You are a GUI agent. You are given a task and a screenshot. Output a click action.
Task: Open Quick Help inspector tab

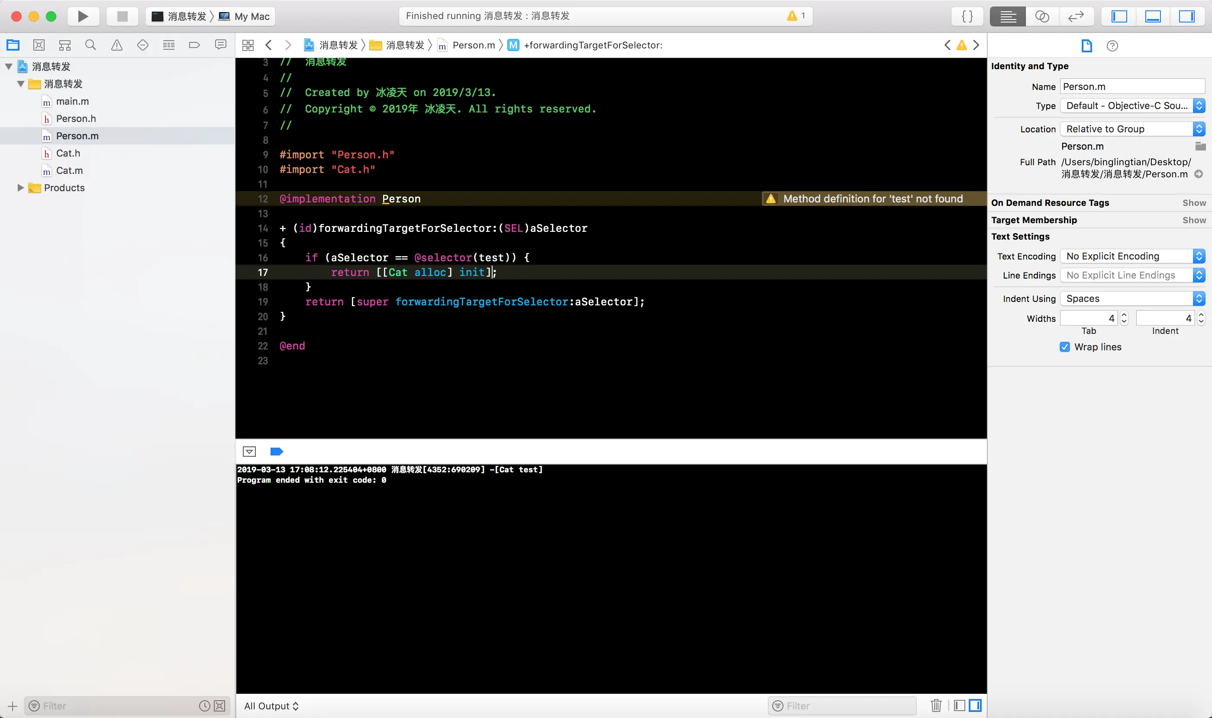coord(1112,46)
